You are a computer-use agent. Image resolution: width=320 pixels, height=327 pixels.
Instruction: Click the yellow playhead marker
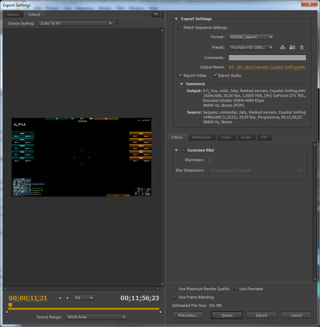click(10, 305)
